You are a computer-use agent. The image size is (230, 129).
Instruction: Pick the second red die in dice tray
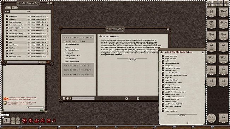click(31, 121)
